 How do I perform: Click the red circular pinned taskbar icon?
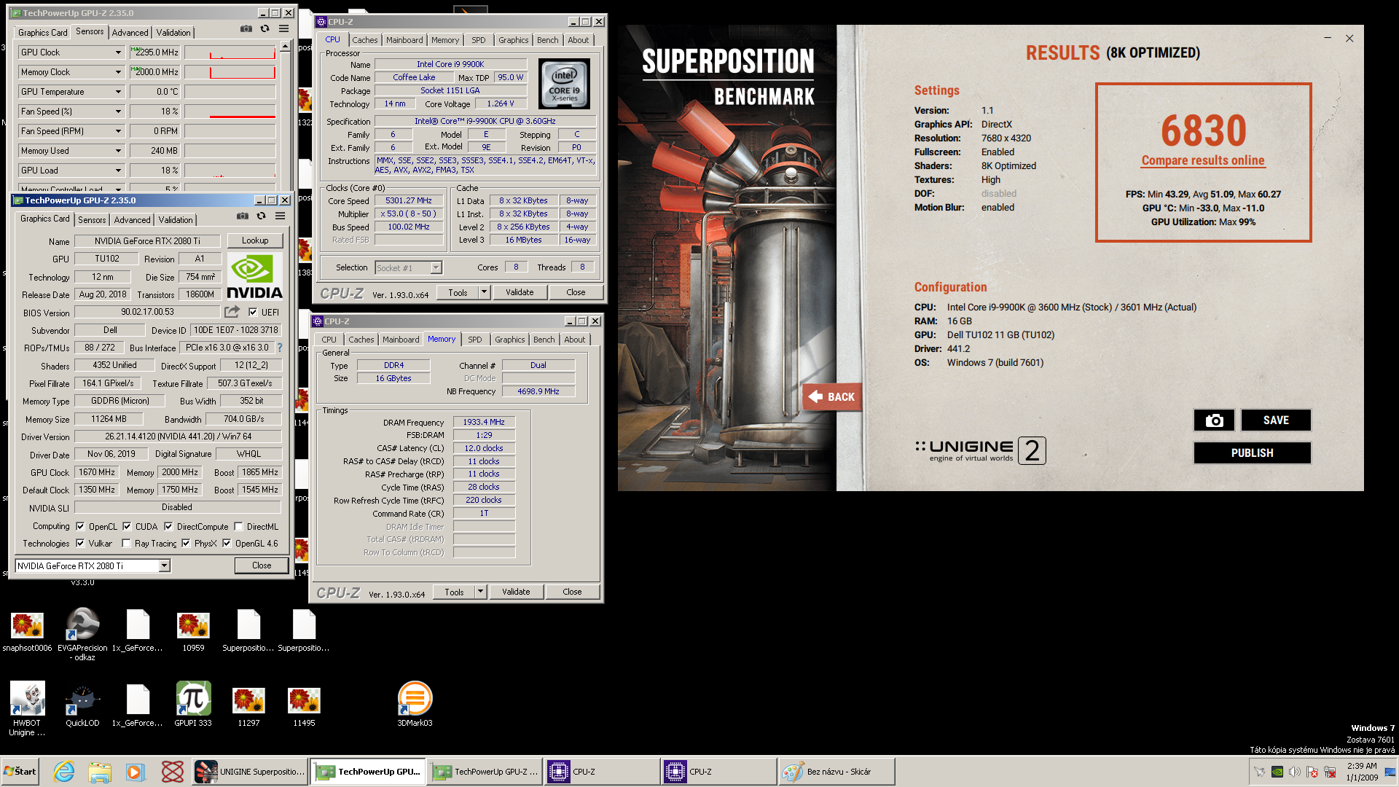tap(173, 772)
